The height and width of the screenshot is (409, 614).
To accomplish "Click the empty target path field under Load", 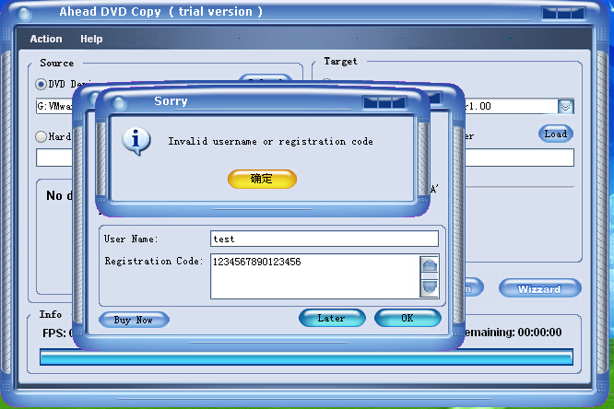I will pyautogui.click(x=519, y=158).
